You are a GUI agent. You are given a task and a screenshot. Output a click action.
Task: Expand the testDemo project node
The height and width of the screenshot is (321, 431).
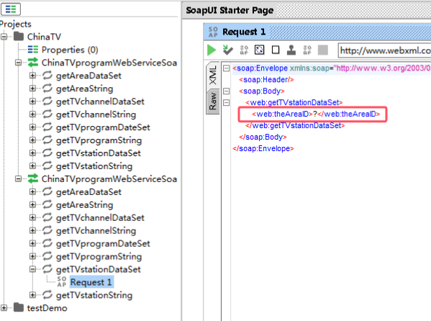[4, 307]
